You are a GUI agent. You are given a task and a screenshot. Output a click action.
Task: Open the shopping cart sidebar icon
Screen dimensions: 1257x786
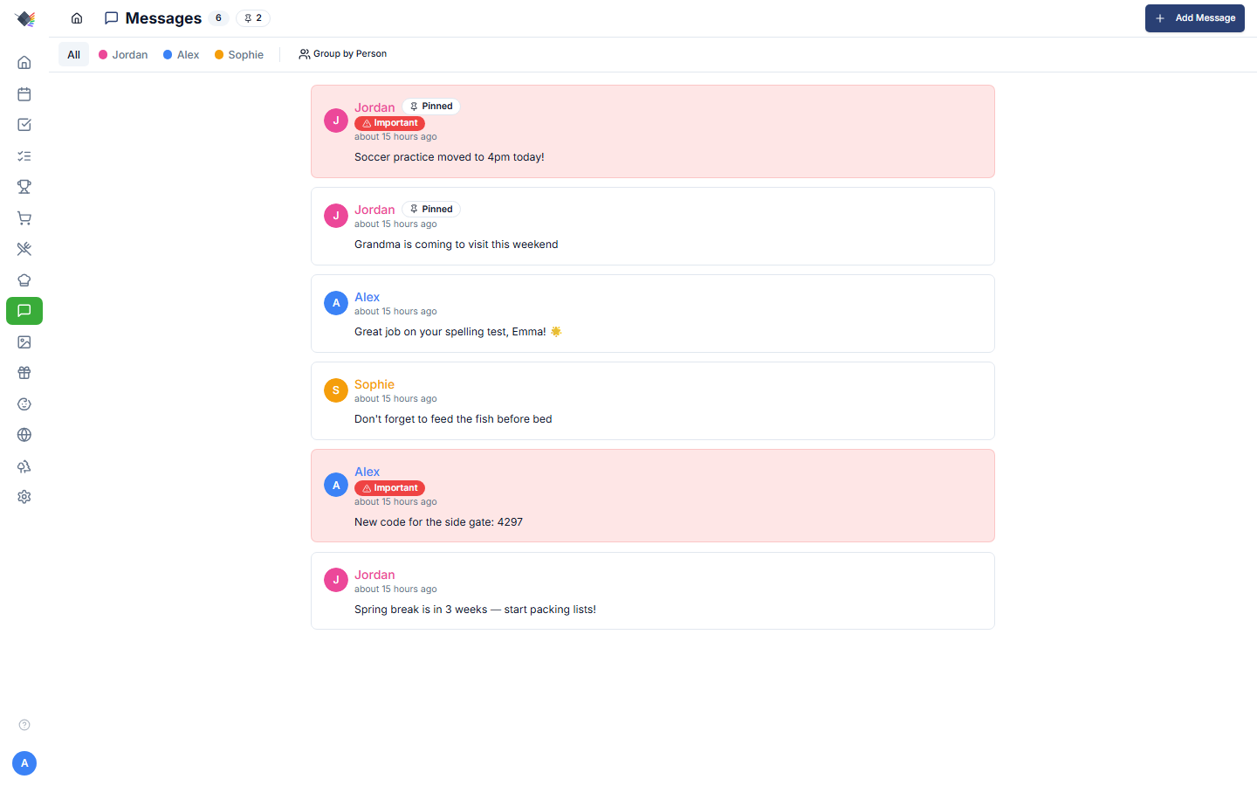pos(24,218)
